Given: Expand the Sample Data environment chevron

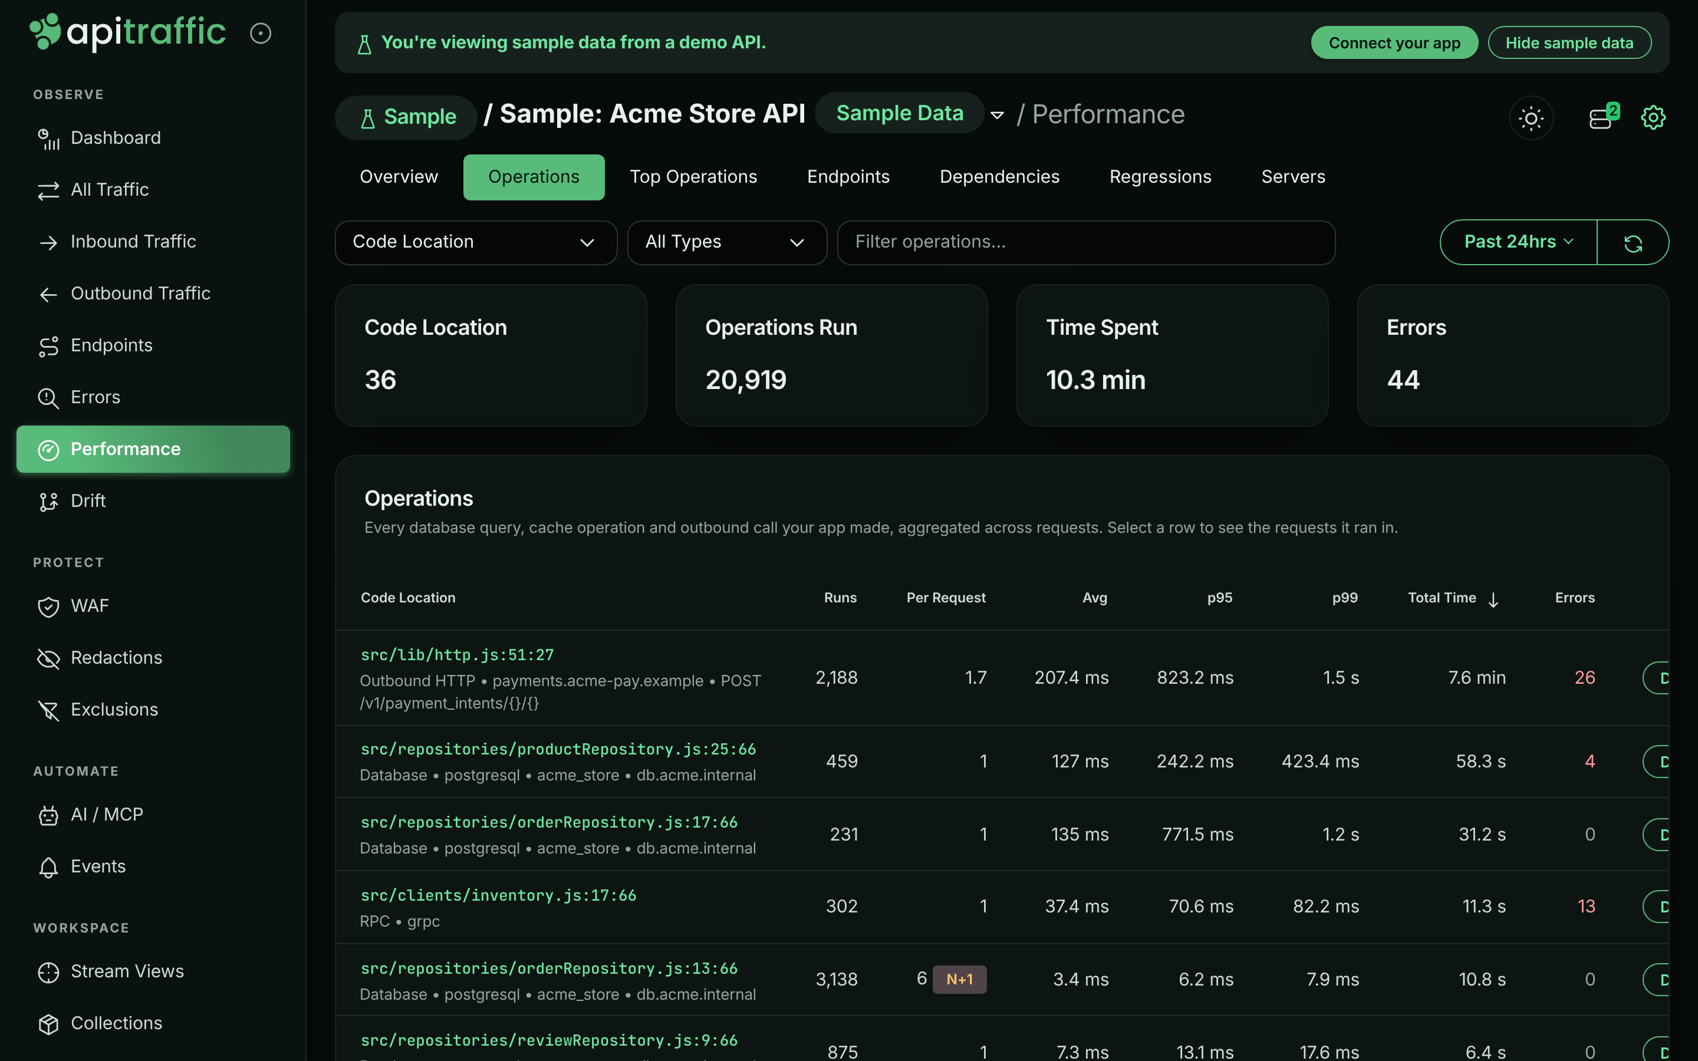Looking at the screenshot, I should 996,115.
